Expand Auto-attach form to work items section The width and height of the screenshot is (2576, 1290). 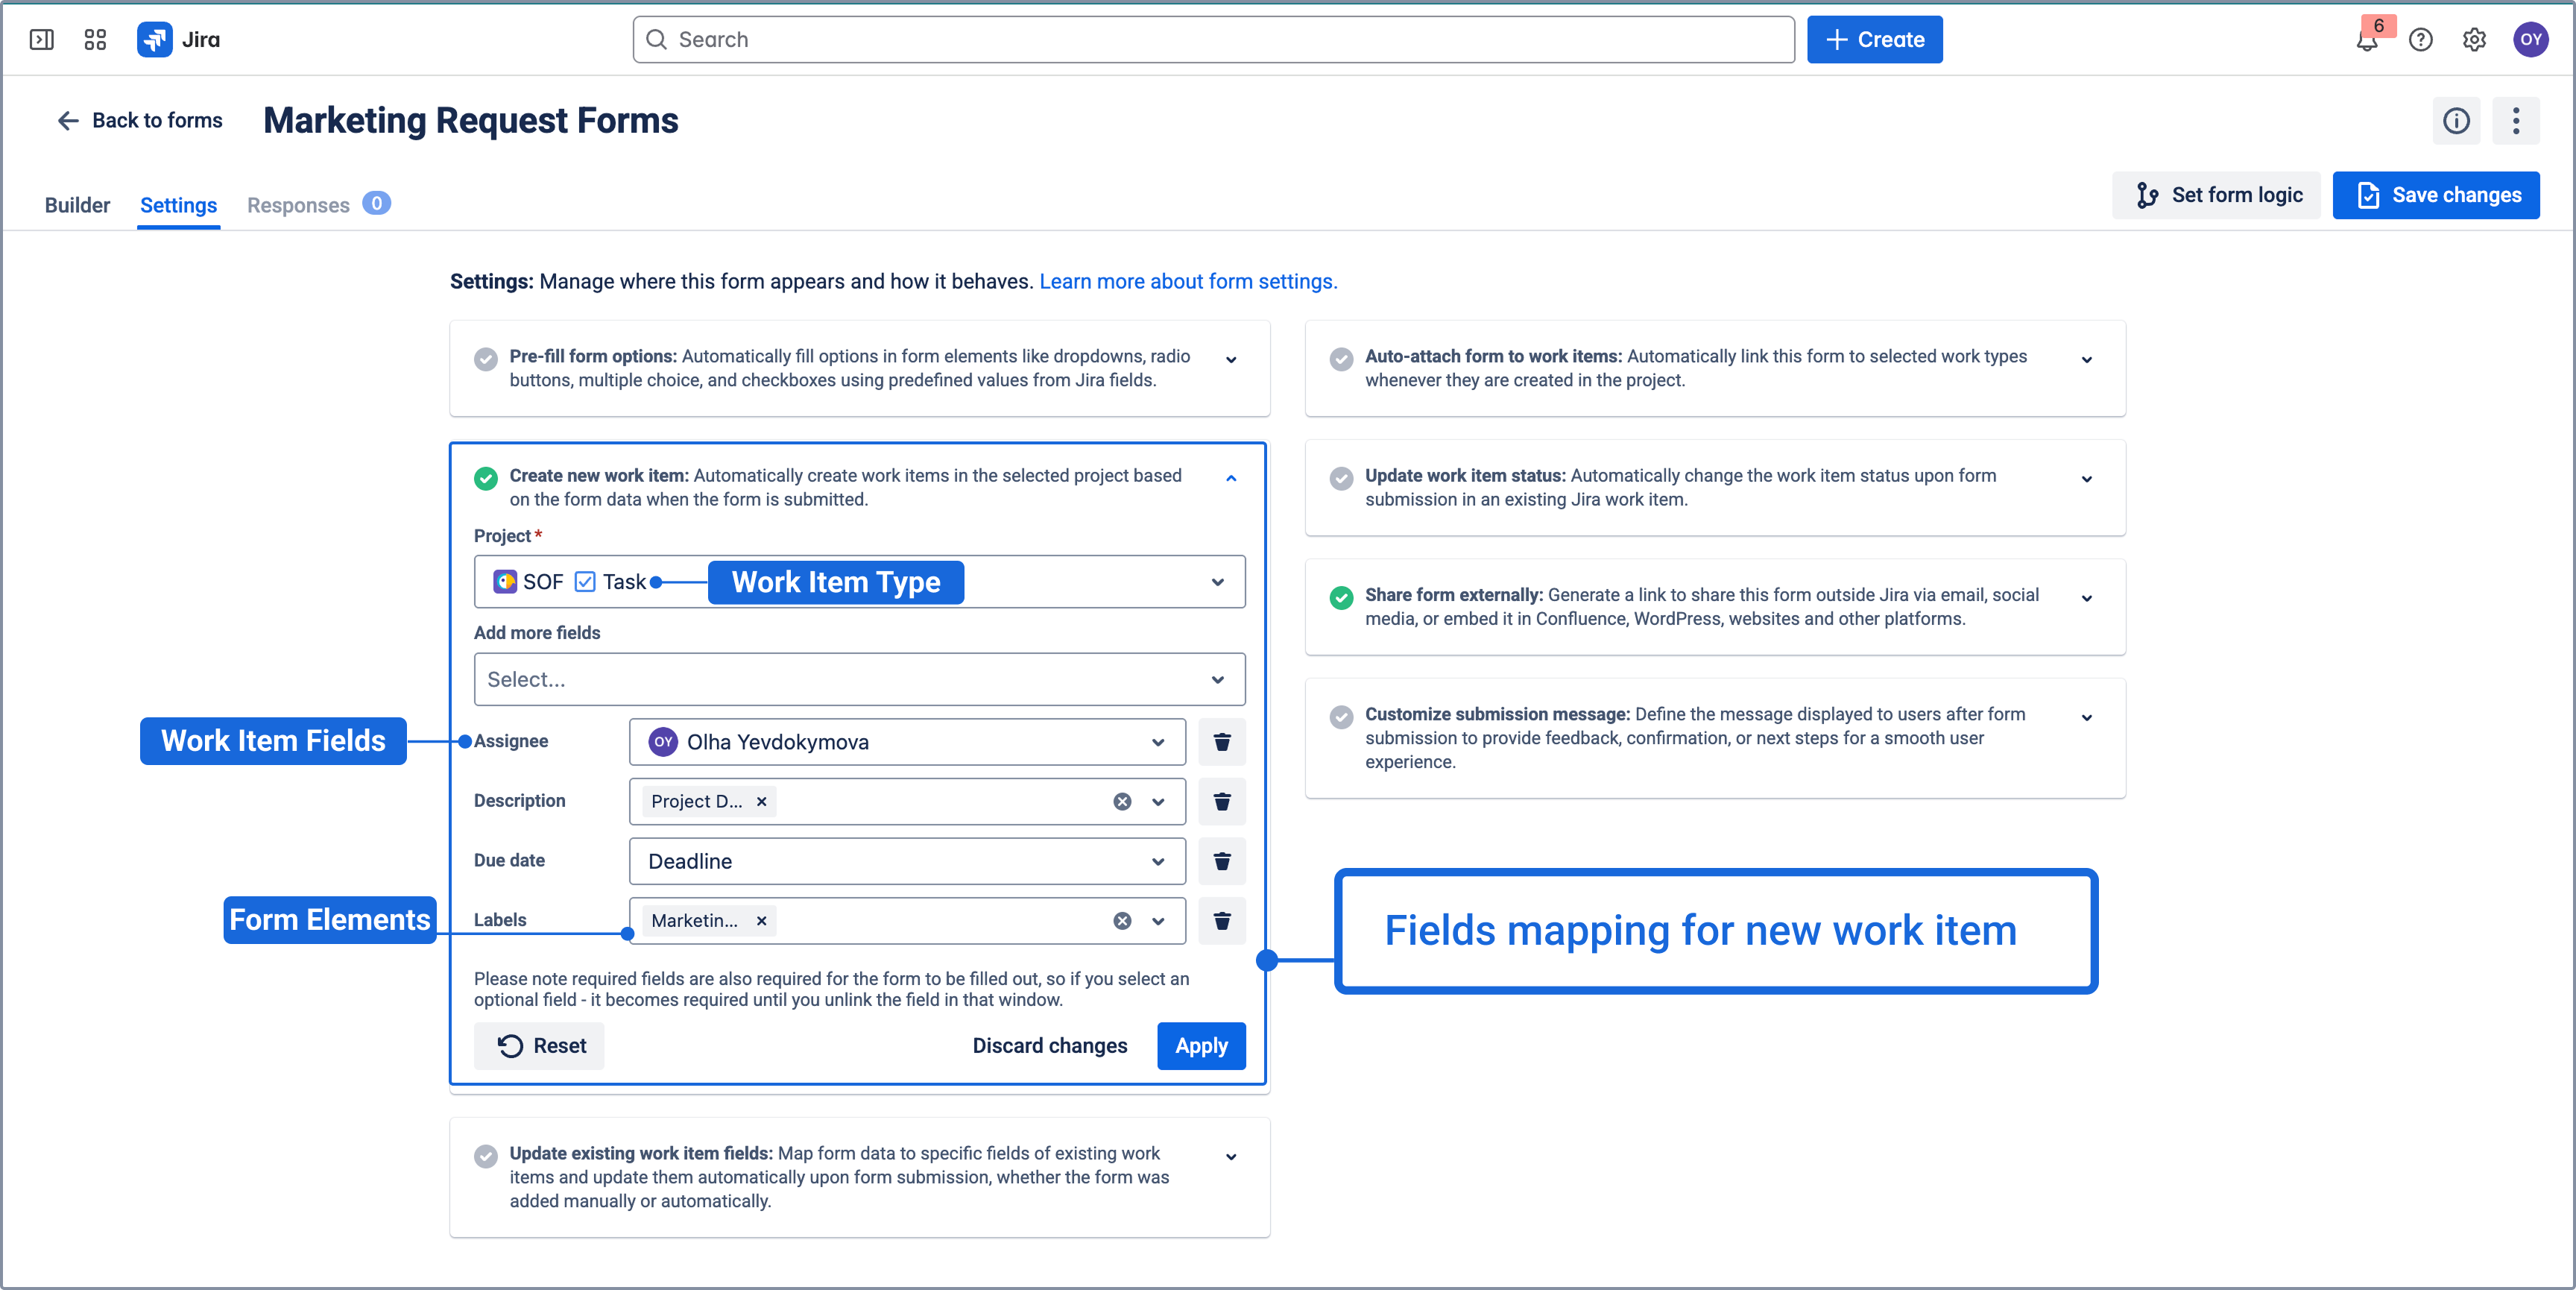coord(2087,359)
